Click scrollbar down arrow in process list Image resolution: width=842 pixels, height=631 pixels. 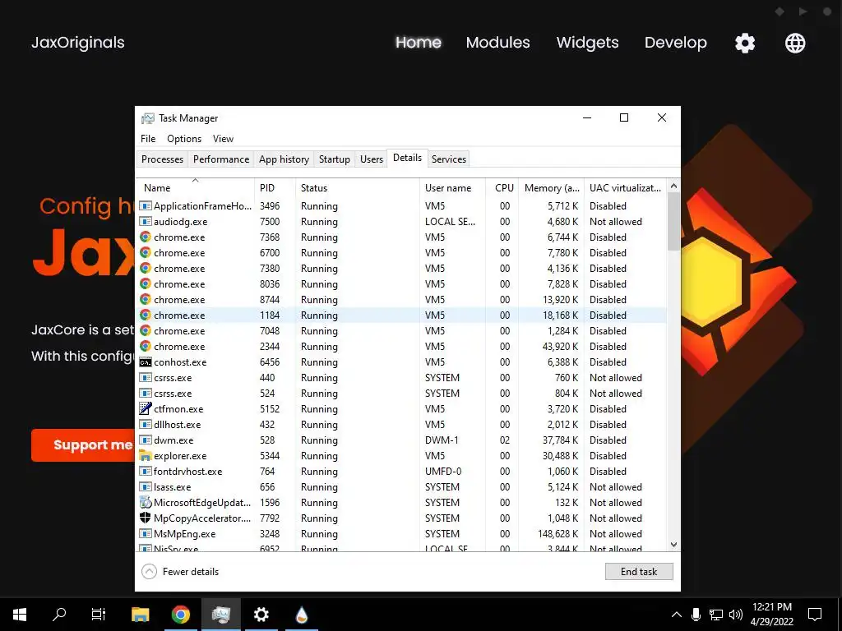673,544
